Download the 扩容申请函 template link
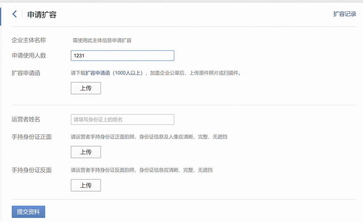Viewport: 363px width, 222px height. pyautogui.click(x=98, y=73)
